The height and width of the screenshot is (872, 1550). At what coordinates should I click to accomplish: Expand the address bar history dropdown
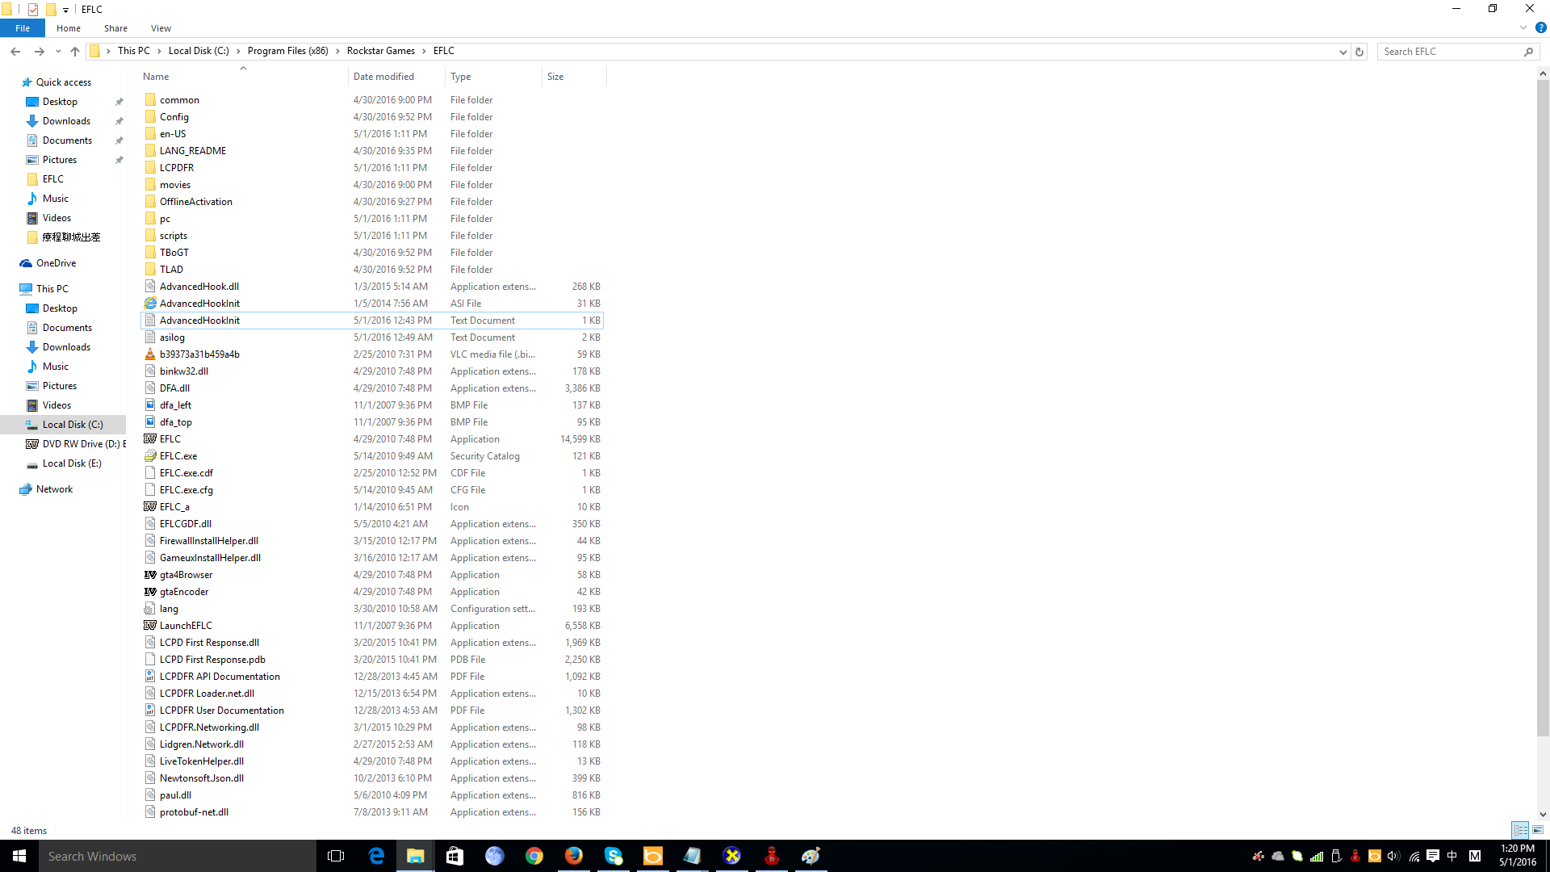click(x=1343, y=52)
